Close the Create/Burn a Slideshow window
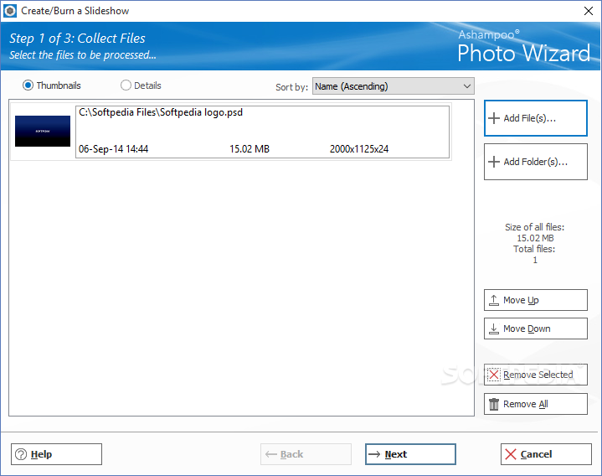 click(588, 11)
